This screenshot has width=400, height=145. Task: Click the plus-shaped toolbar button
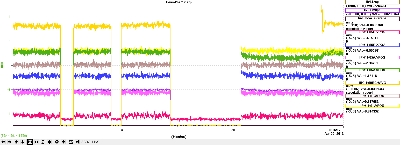tap(63, 142)
